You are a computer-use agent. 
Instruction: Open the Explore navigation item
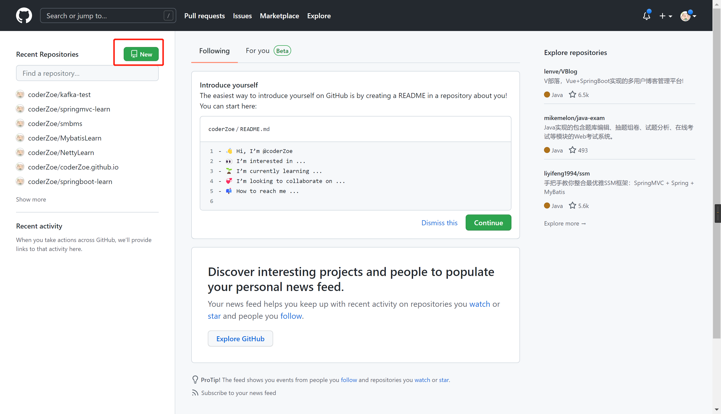(x=319, y=16)
